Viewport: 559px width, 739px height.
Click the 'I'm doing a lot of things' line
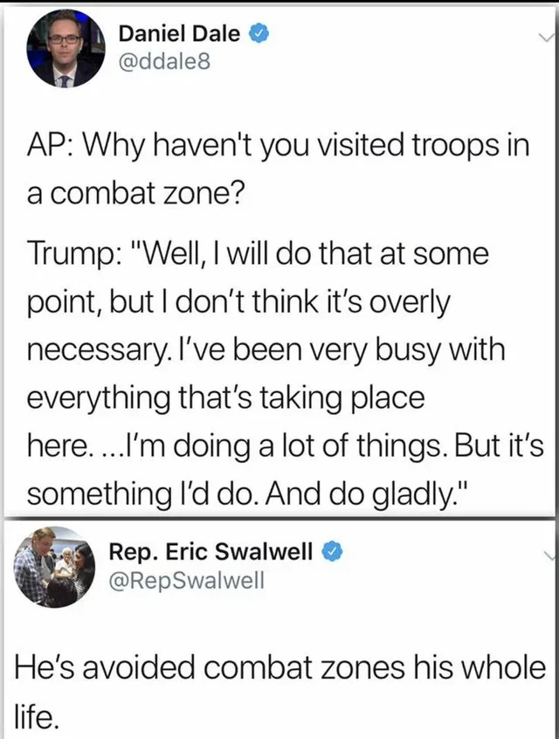pyautogui.click(x=285, y=446)
